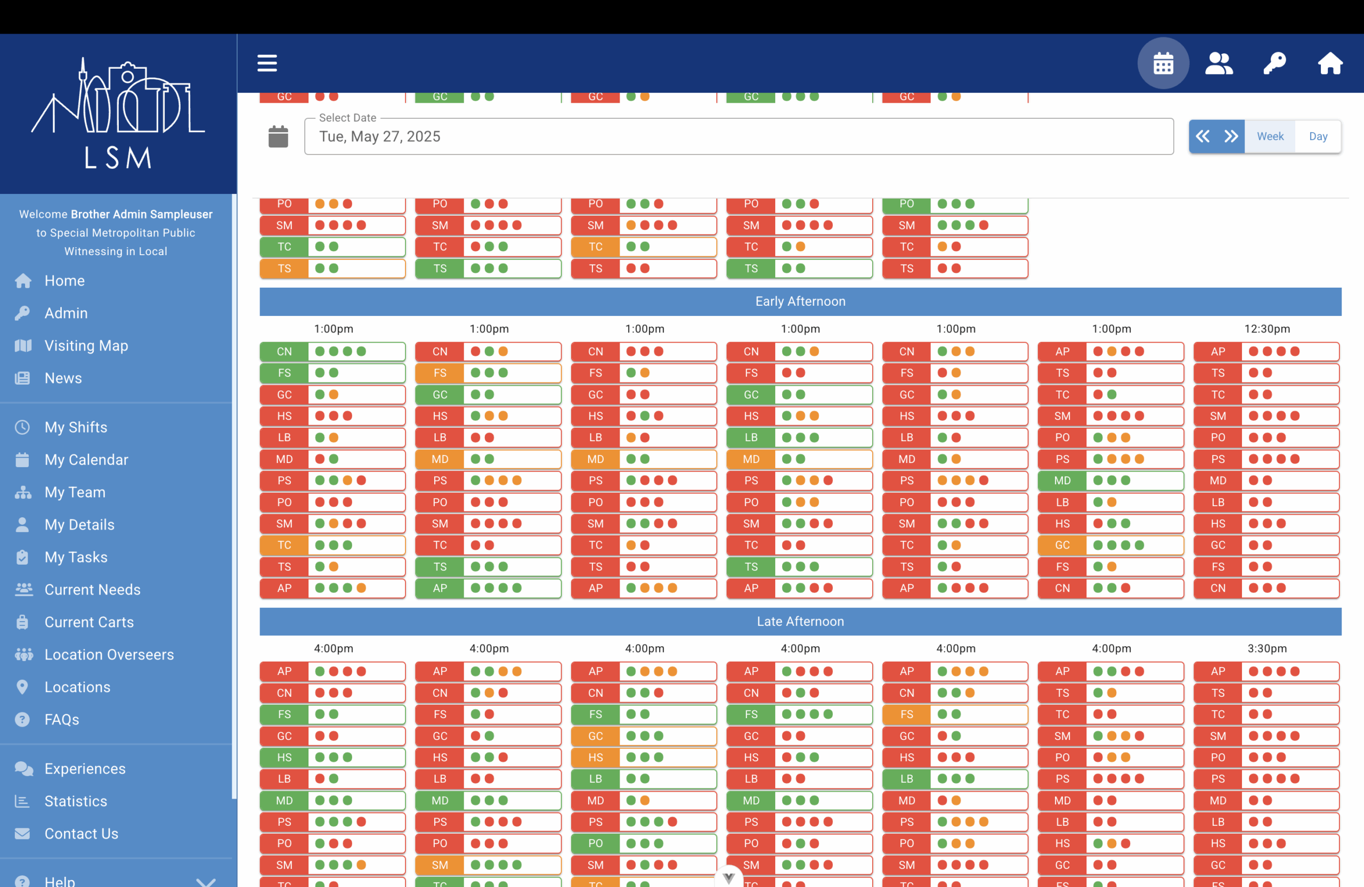Open the users group icon in header
This screenshot has height=887, width=1364.
click(1219, 63)
